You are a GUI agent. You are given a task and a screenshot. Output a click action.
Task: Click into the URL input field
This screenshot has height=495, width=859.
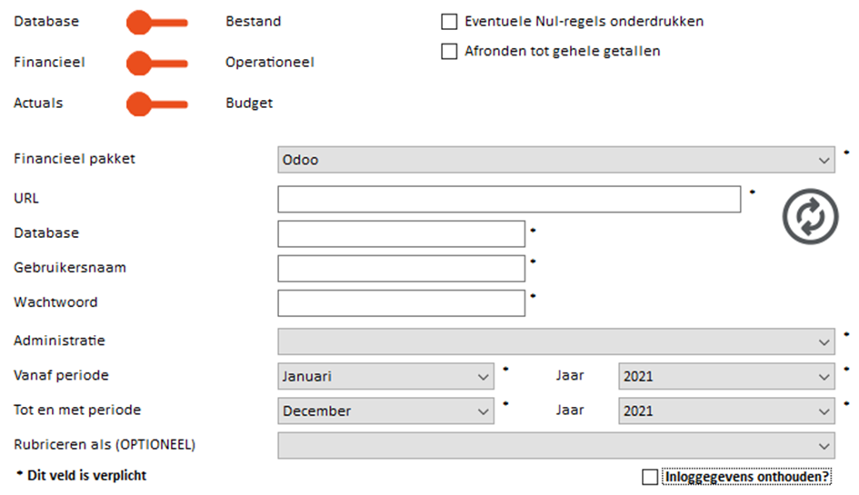(x=509, y=199)
